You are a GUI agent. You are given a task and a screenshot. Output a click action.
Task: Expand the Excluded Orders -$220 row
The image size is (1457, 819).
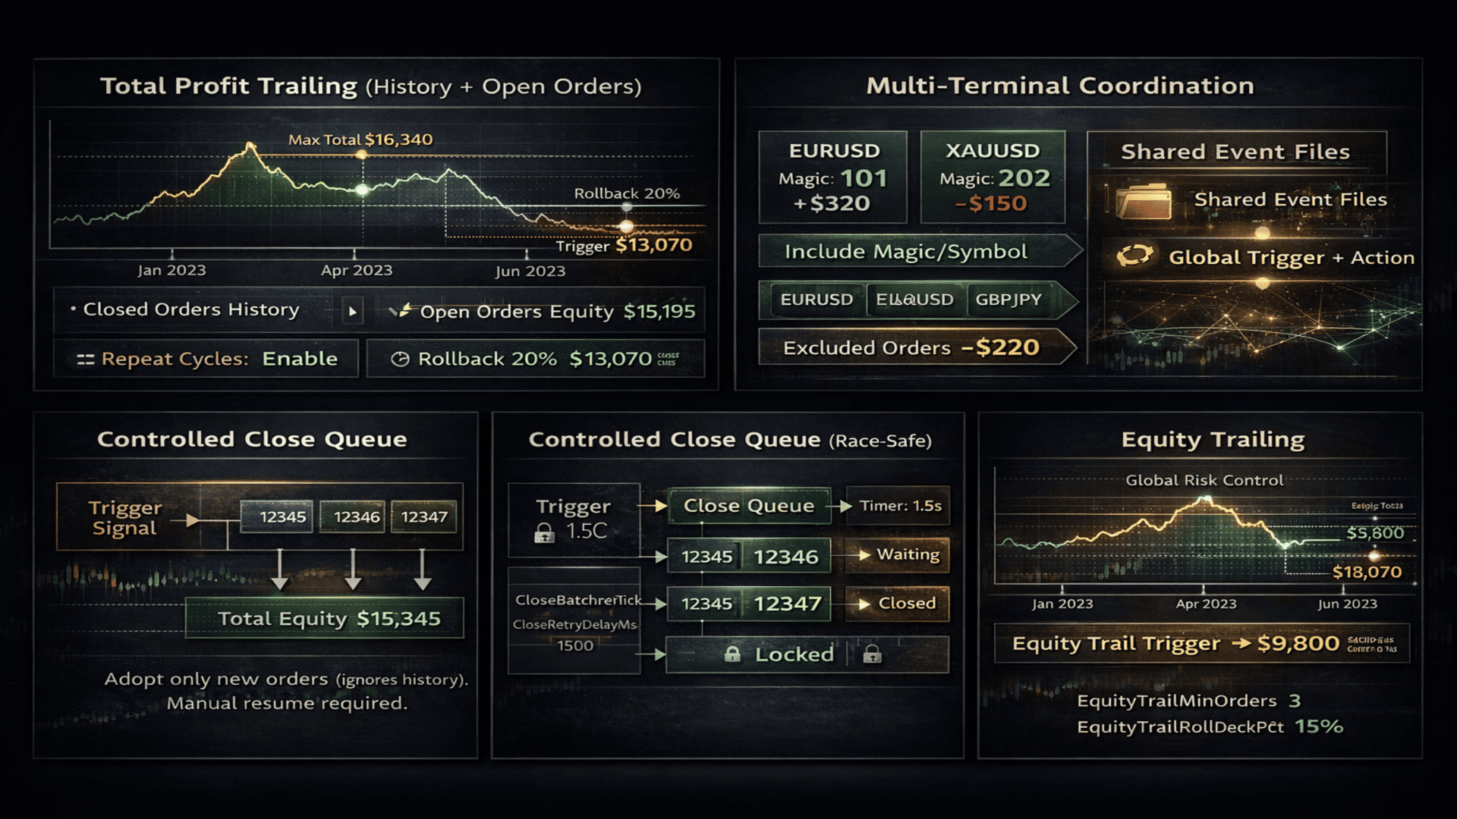point(917,347)
